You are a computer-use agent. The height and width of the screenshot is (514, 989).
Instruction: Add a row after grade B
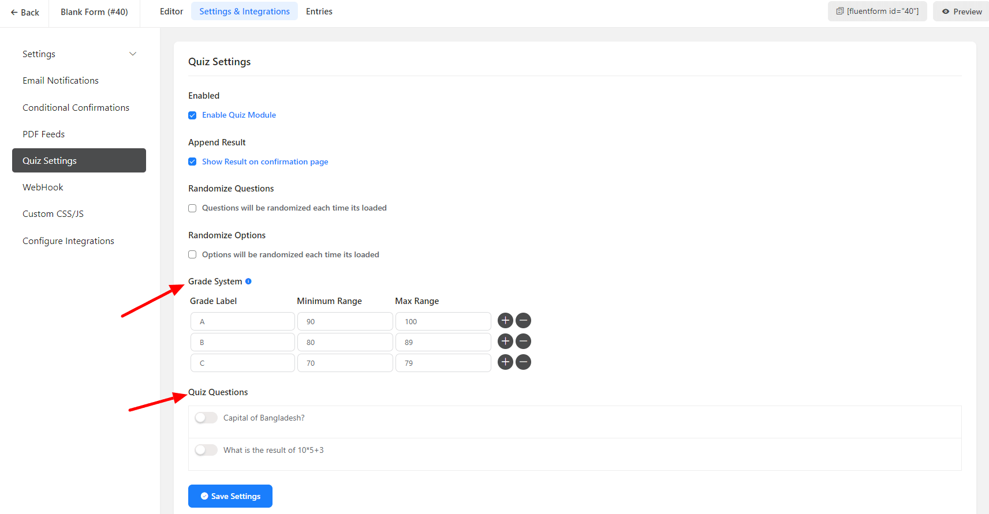[x=505, y=342]
